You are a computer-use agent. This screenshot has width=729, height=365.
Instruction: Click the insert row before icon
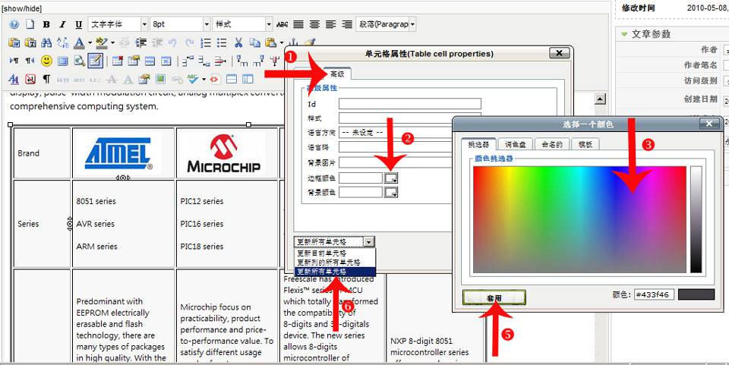[x=188, y=61]
